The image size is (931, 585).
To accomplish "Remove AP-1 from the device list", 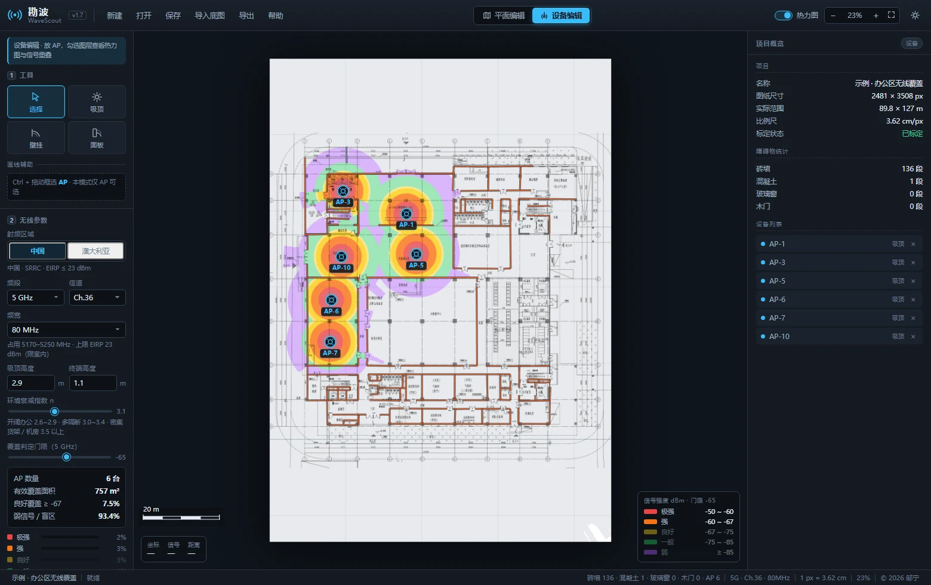I will coord(913,244).
